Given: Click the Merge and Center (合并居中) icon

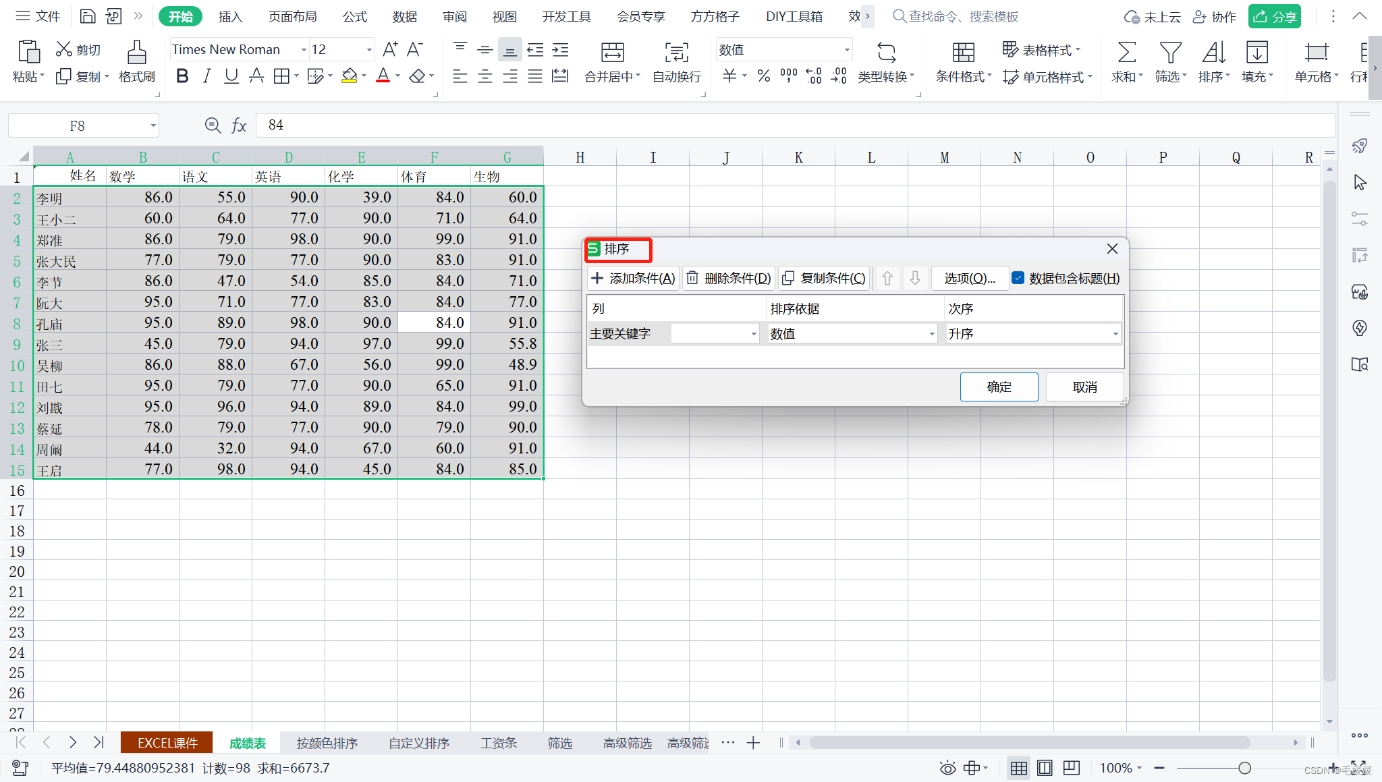Looking at the screenshot, I should click(x=612, y=53).
